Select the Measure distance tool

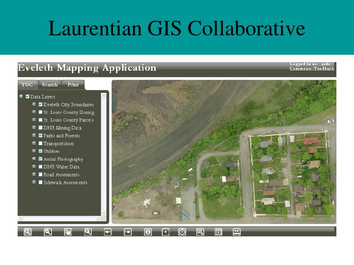point(236,232)
